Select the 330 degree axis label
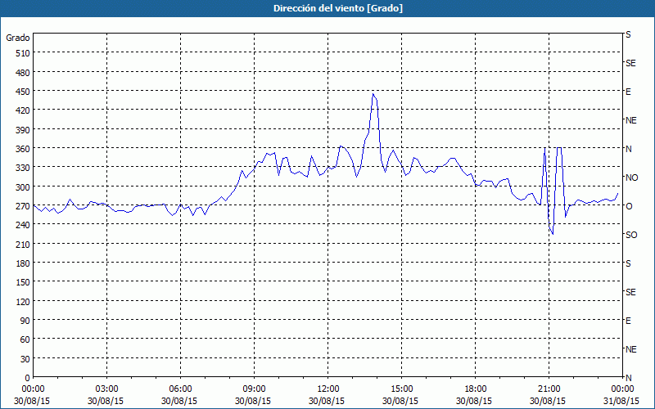Image resolution: width=655 pixels, height=409 pixels. [24, 168]
